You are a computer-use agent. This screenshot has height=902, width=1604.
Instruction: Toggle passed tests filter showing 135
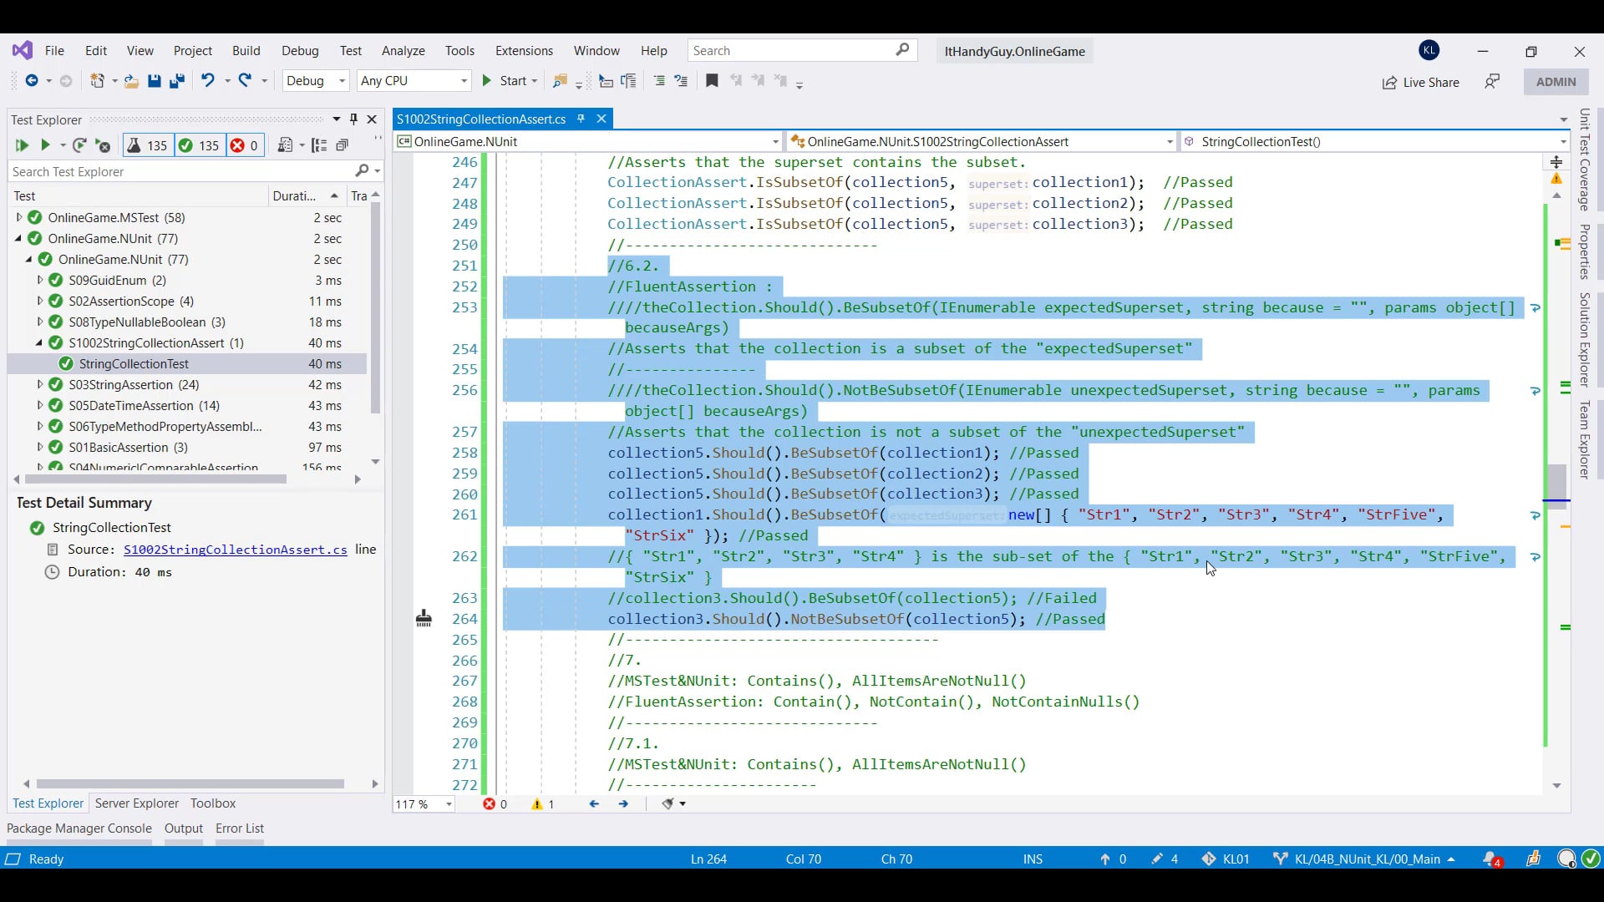pyautogui.click(x=199, y=145)
